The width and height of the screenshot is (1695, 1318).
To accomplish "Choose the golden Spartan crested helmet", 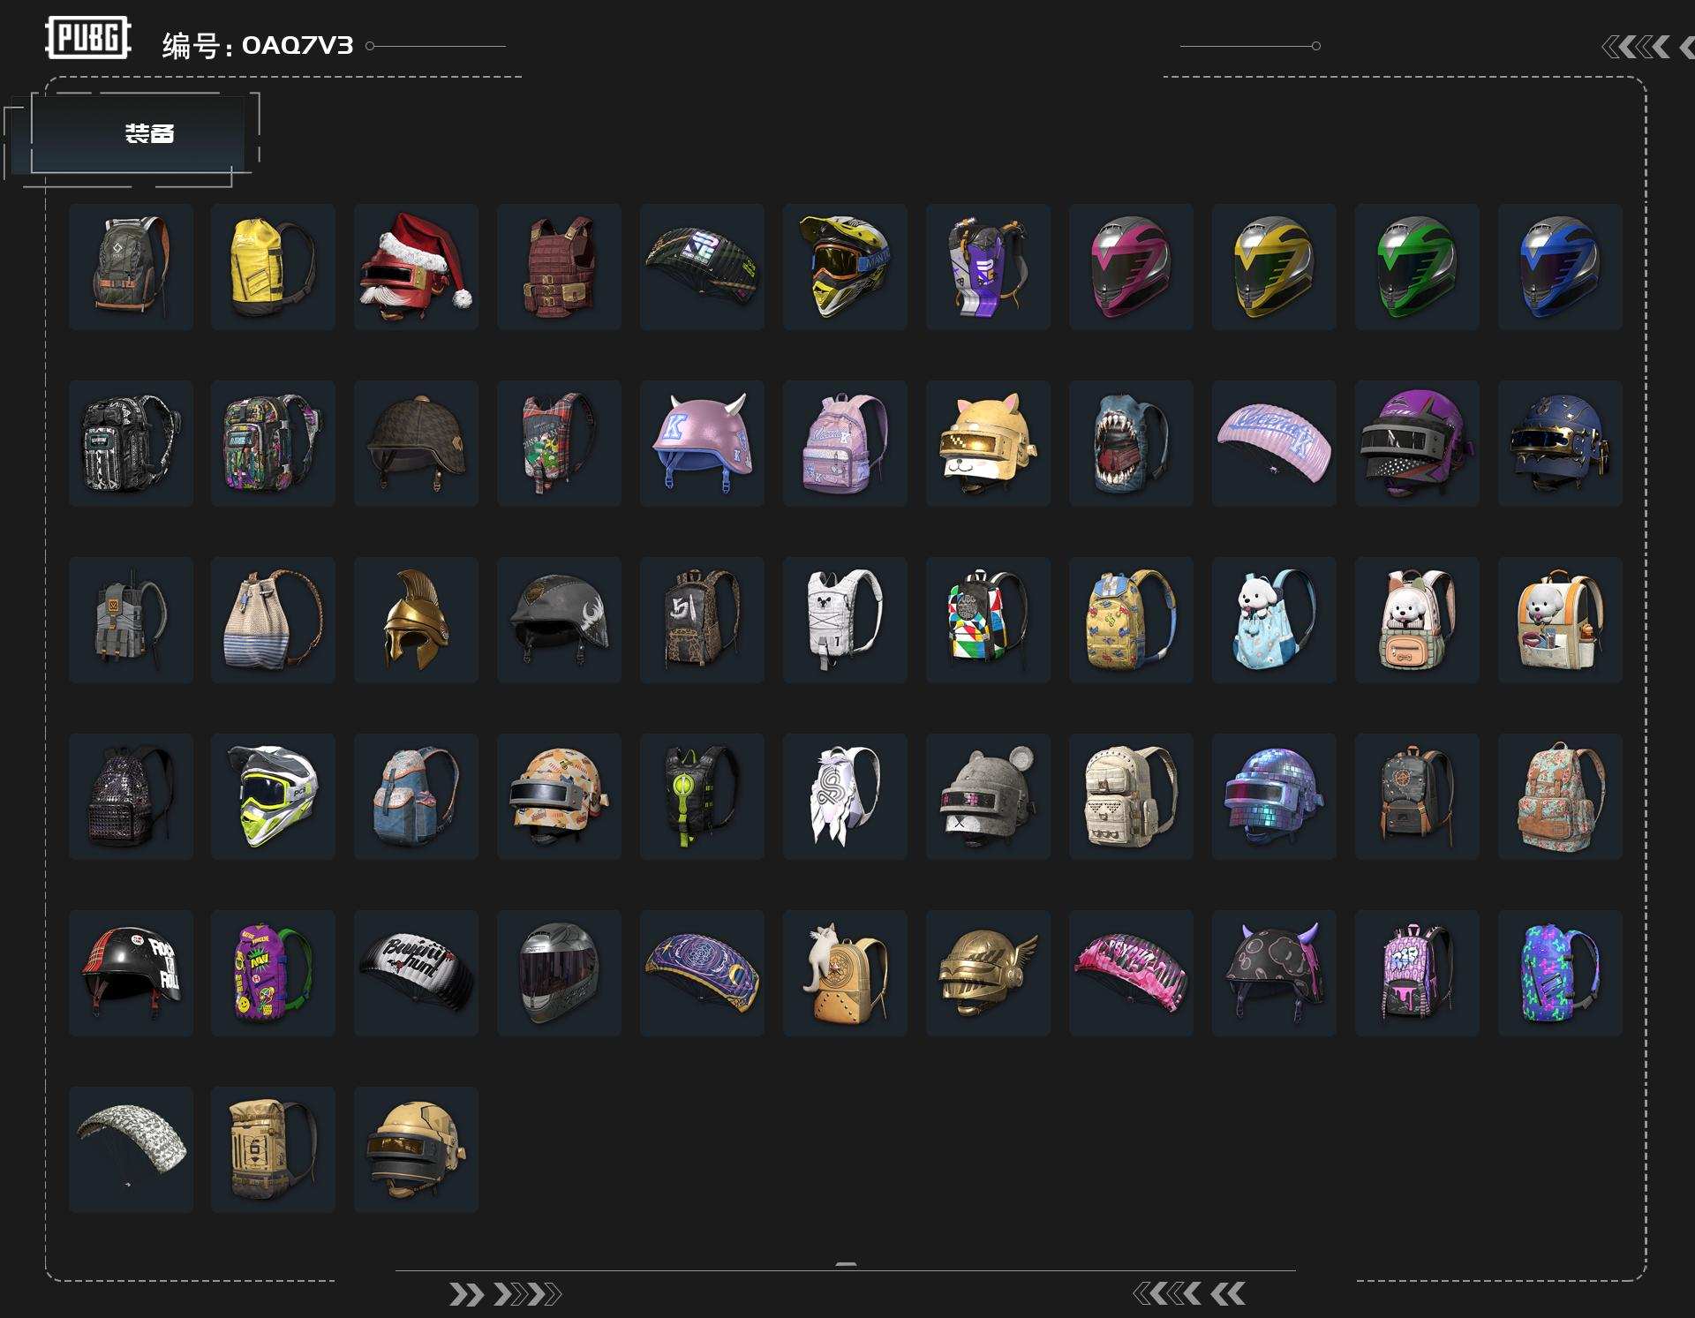I will pyautogui.click(x=416, y=620).
